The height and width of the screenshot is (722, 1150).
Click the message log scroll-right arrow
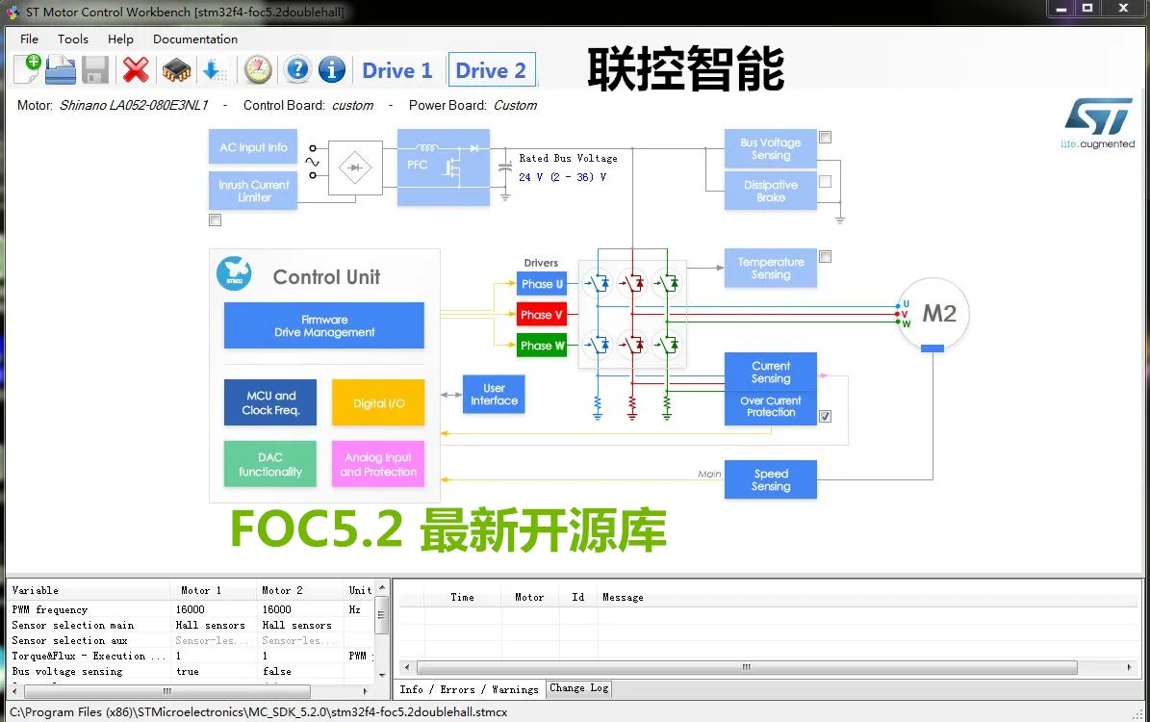click(x=1130, y=668)
